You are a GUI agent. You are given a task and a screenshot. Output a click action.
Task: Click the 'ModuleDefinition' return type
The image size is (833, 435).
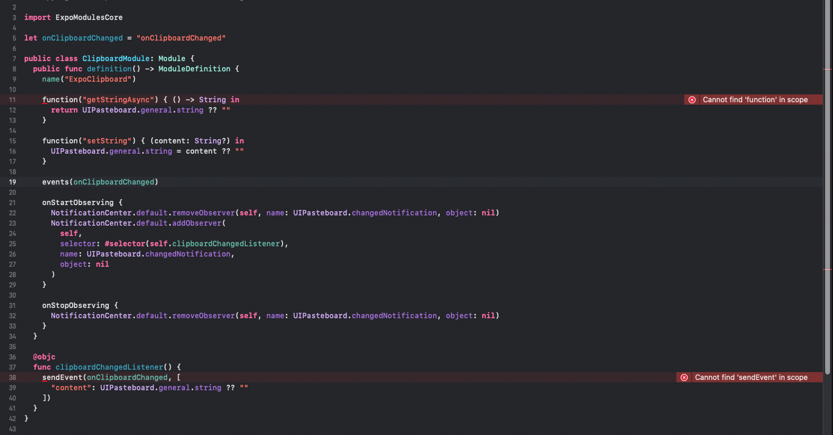194,69
